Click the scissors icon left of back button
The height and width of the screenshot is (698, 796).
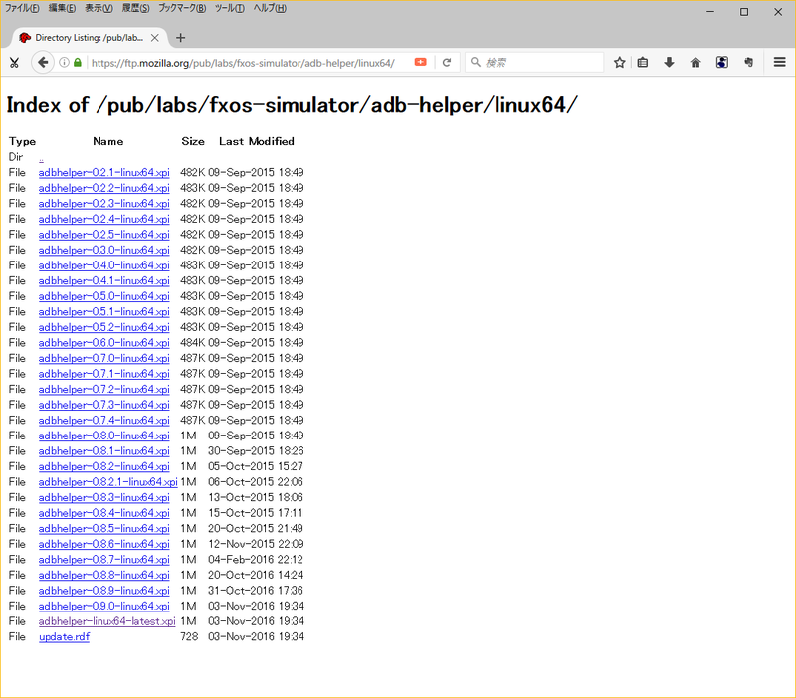click(x=14, y=63)
